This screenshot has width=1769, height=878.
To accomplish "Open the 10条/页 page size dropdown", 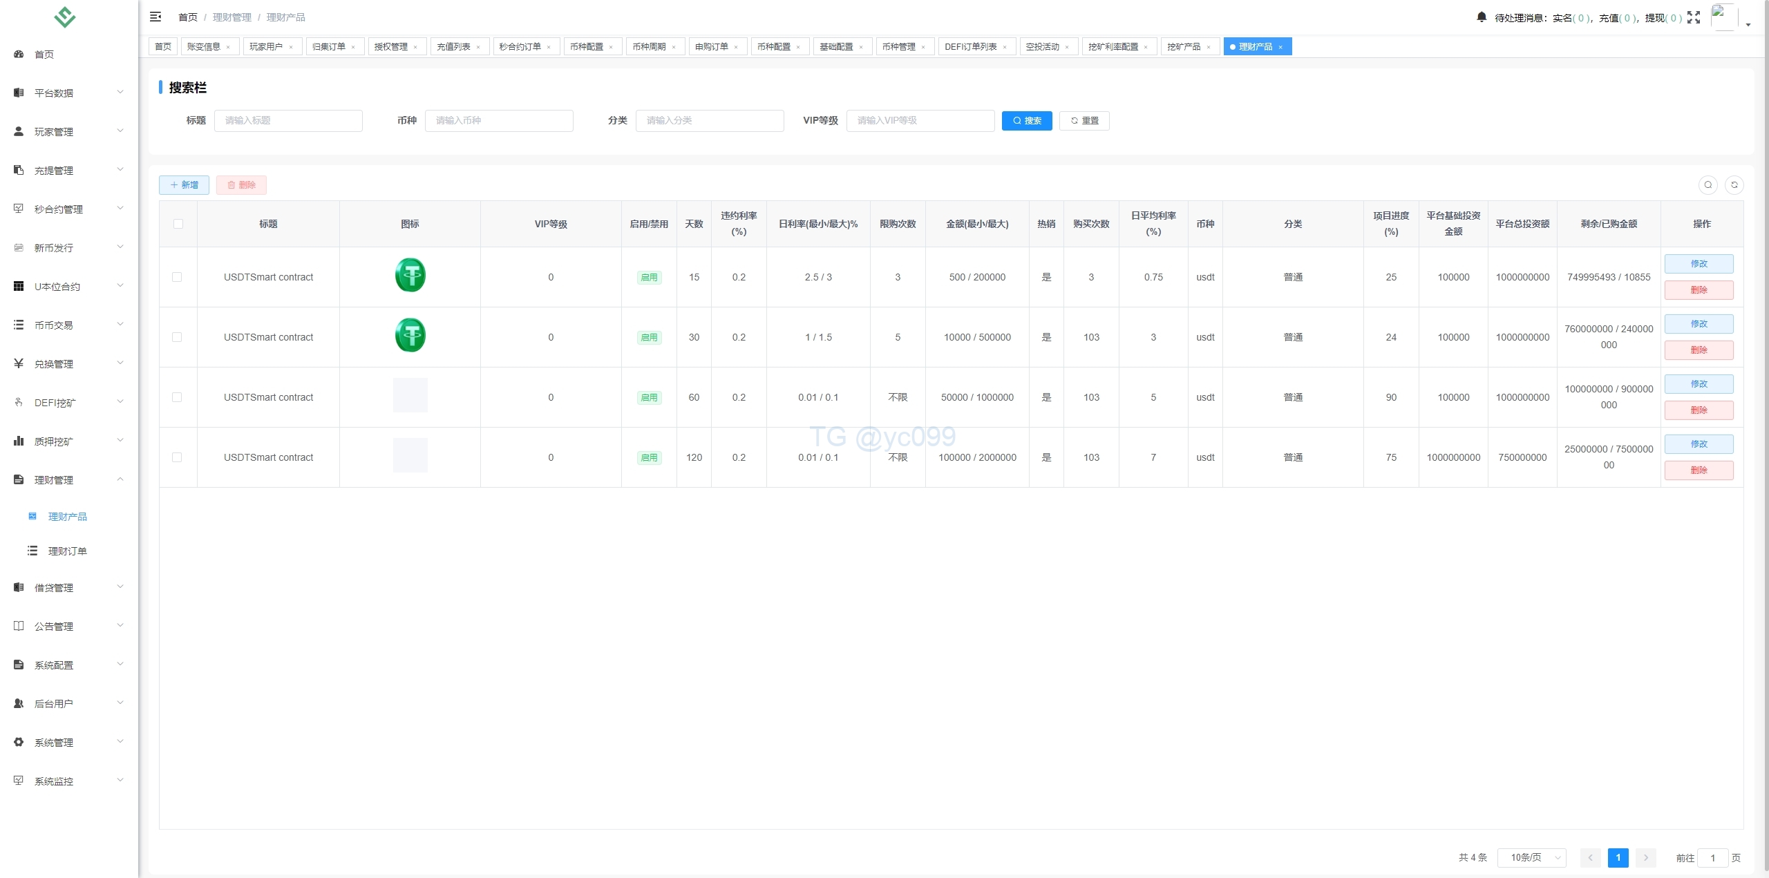I will [1531, 857].
